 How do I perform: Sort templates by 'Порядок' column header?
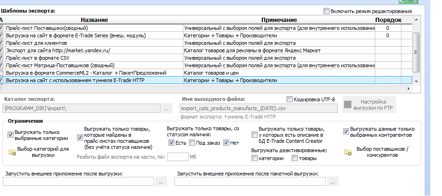pos(388,20)
